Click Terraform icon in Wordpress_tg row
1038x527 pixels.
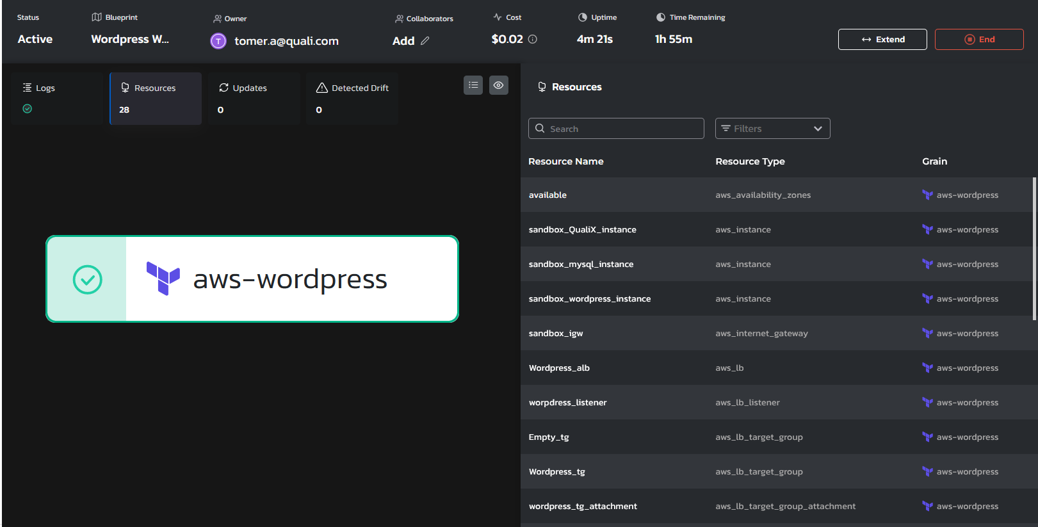[x=927, y=471]
